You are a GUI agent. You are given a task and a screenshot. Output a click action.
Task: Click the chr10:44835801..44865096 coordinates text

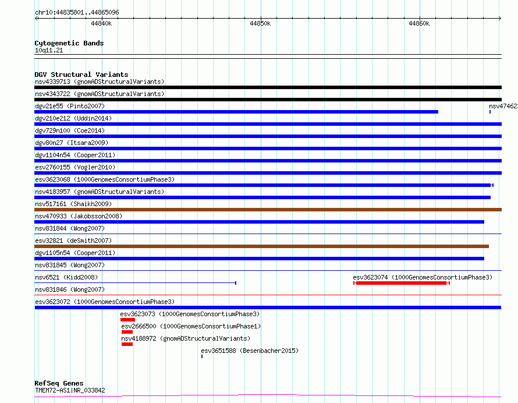click(77, 13)
